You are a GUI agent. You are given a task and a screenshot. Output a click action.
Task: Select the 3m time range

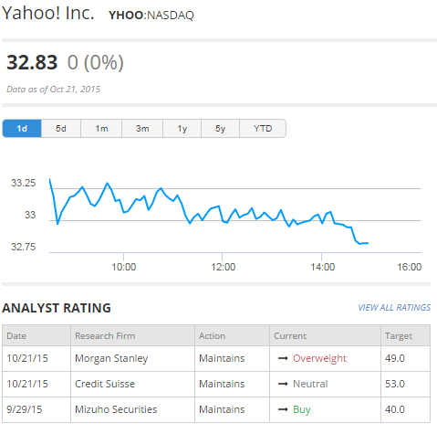coord(142,129)
